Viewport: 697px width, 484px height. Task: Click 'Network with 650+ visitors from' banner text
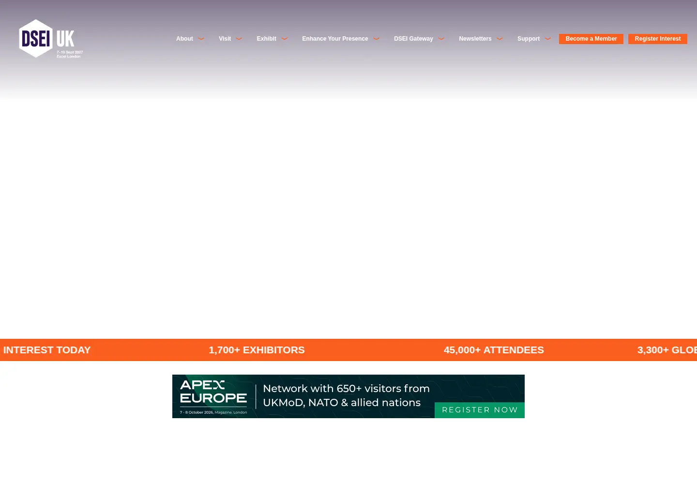[346, 389]
